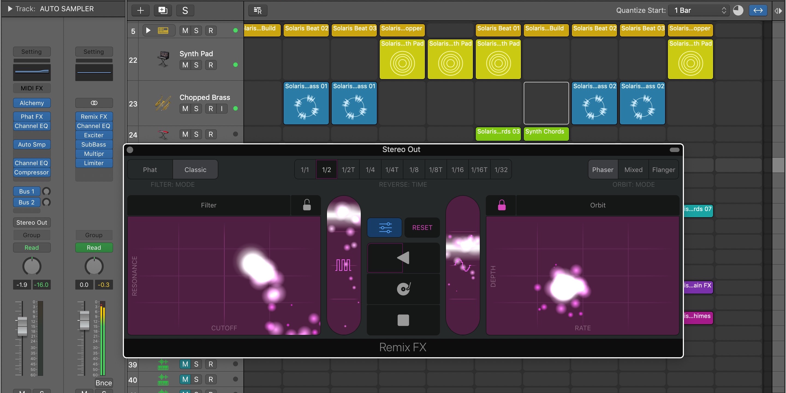Click the Filter pad lock icon
This screenshot has width=786, height=393.
[x=306, y=205]
